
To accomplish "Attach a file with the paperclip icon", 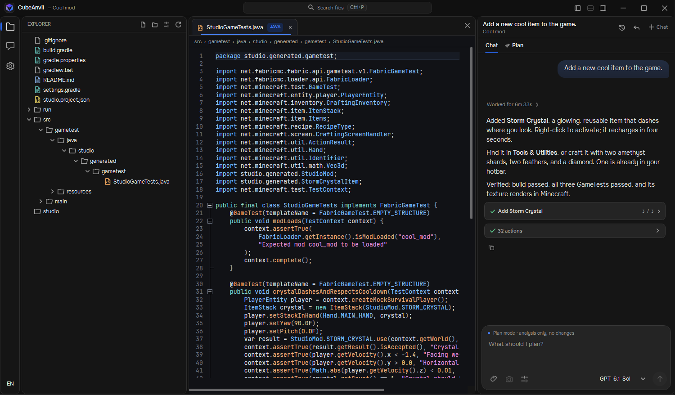I will pos(494,379).
